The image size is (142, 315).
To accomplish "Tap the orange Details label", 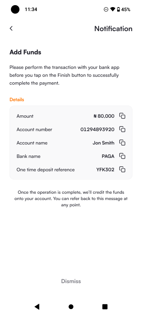I will 17,100.
